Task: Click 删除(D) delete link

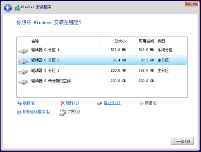Action: (72, 103)
